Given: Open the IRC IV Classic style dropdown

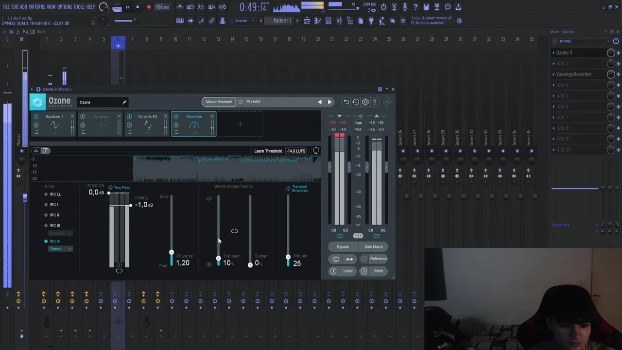Looking at the screenshot, I should pyautogui.click(x=61, y=249).
